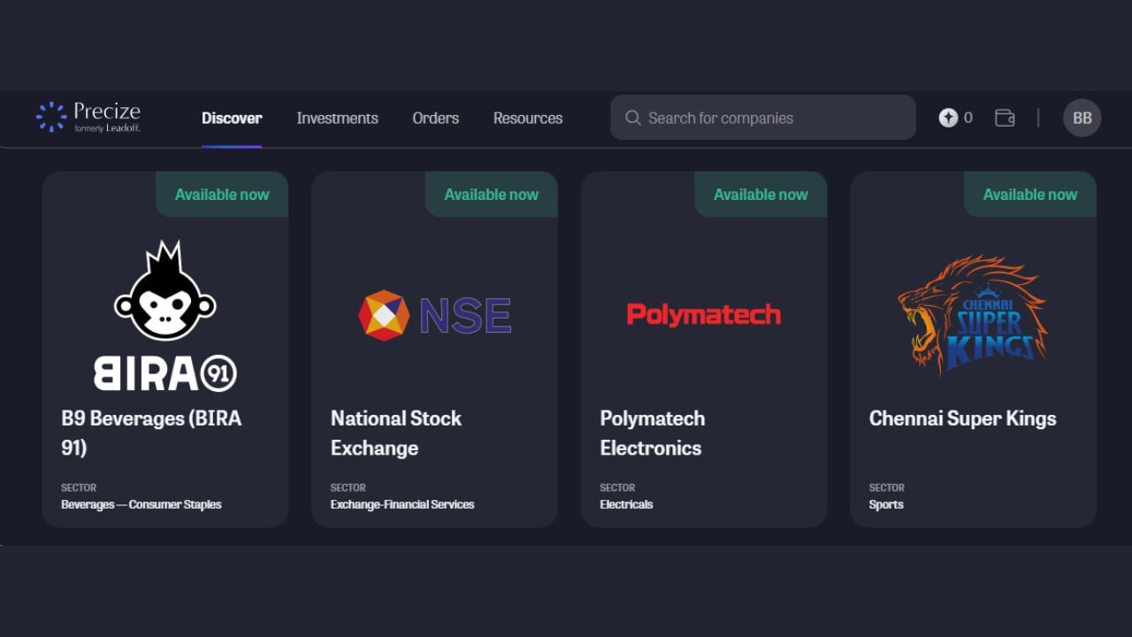Open B9 Beverages (BIRA 91) title

click(151, 433)
